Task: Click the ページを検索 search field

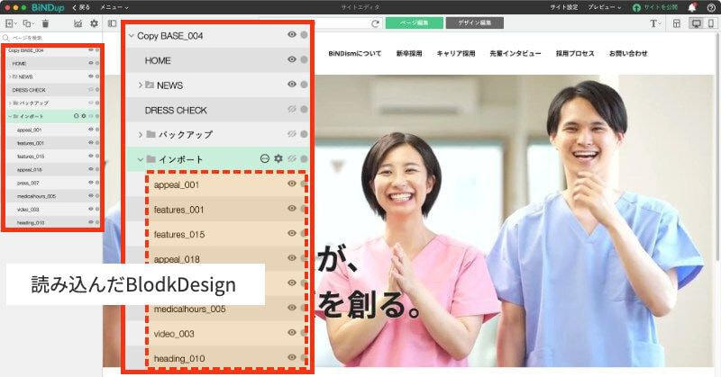Action: 50,39
